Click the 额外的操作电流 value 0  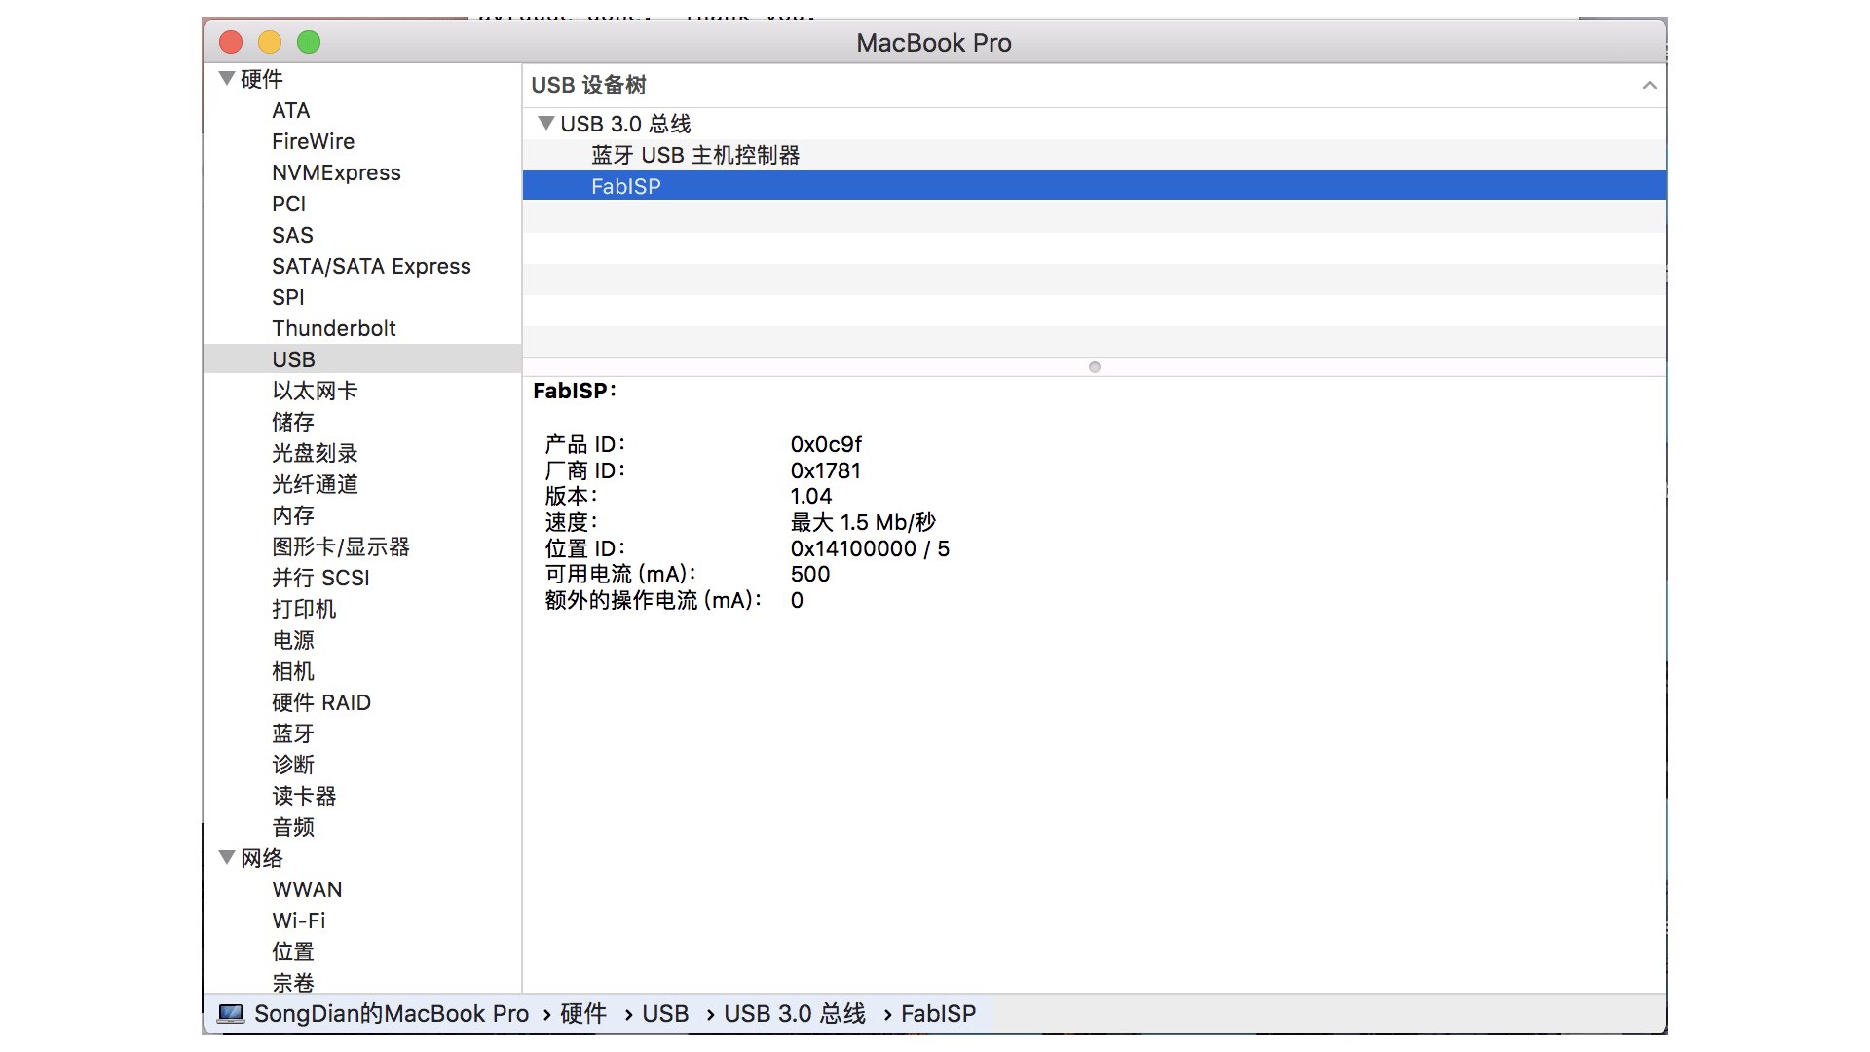pos(797,601)
